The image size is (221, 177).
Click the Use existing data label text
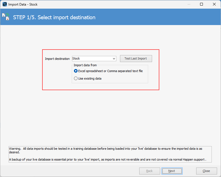click(90, 78)
